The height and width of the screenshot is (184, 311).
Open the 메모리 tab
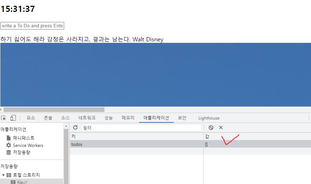click(x=128, y=118)
